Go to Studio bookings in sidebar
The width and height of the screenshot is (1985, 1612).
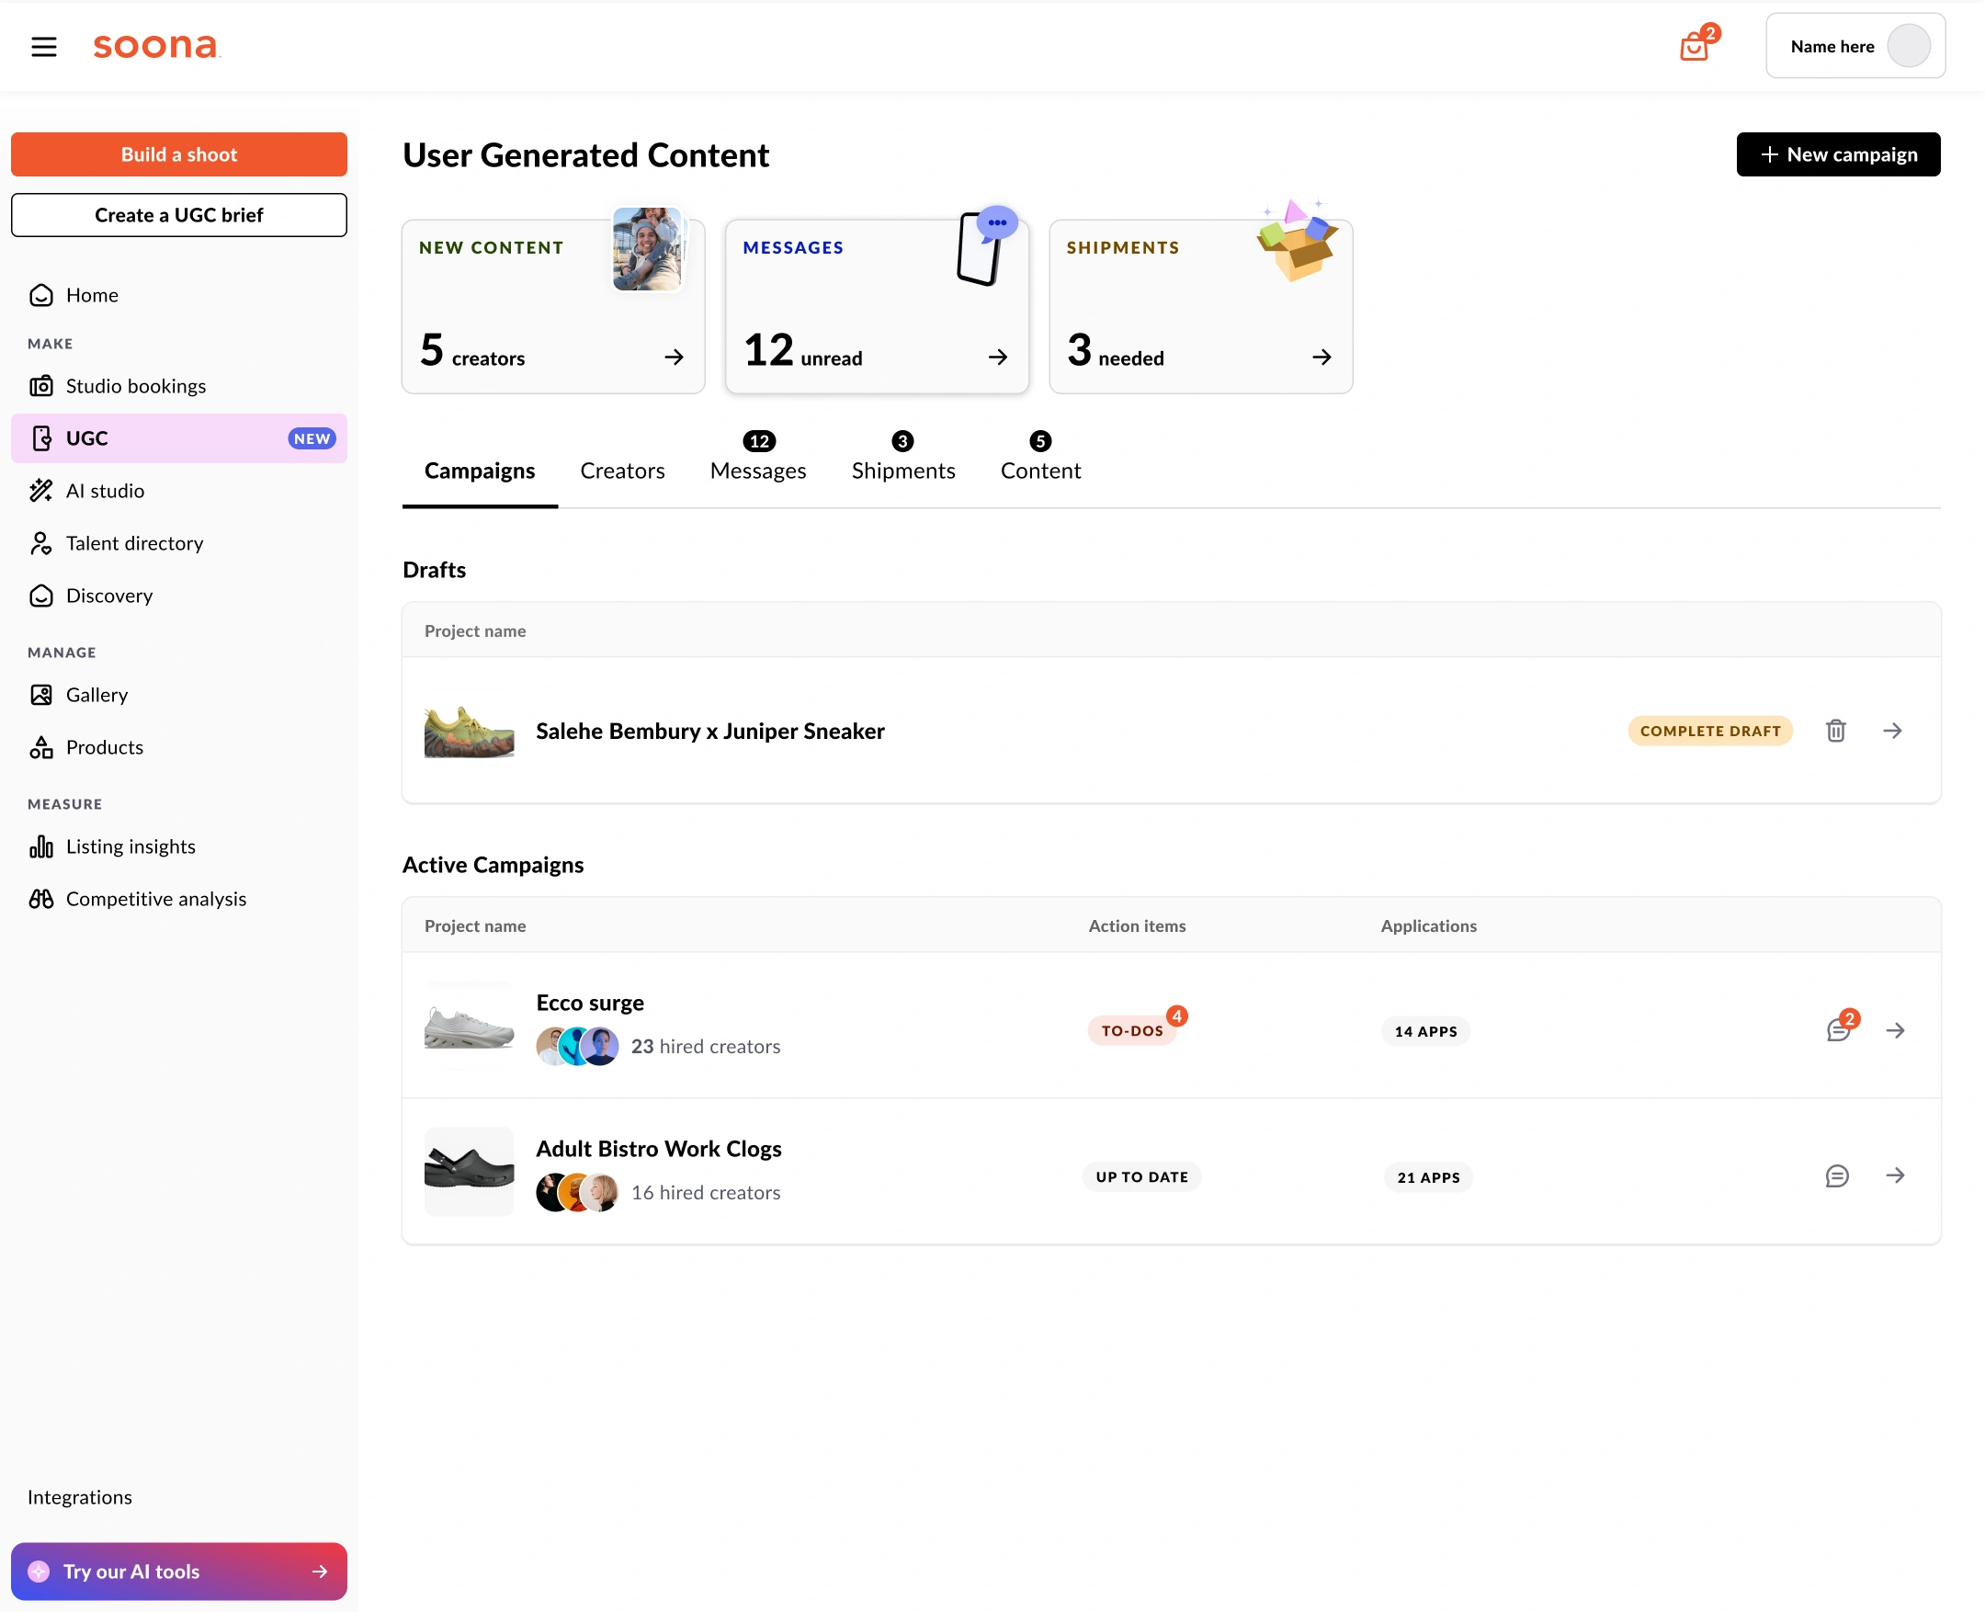(136, 385)
